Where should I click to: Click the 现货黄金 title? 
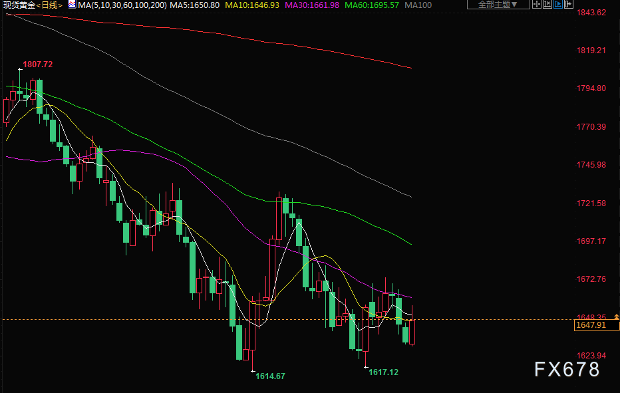19,5
